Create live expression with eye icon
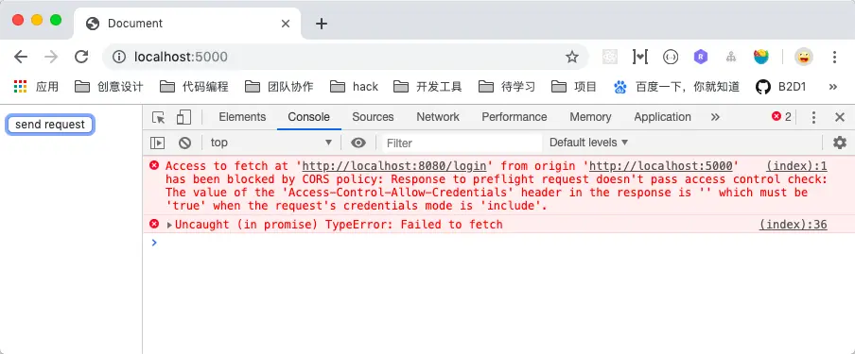 click(x=358, y=143)
